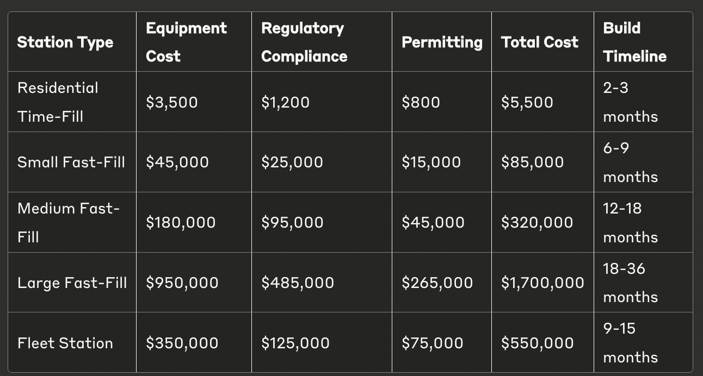Screen dimensions: 703x376
Task: Click the $1,700,000 total cost cell
Action: (542, 283)
